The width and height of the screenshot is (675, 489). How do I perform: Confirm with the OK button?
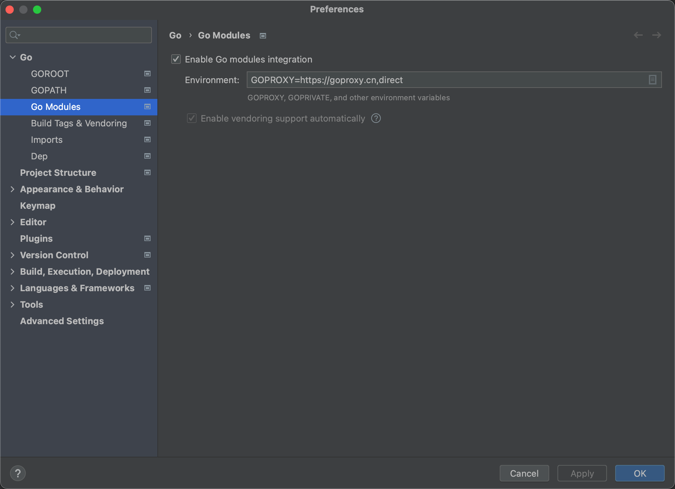coord(640,473)
